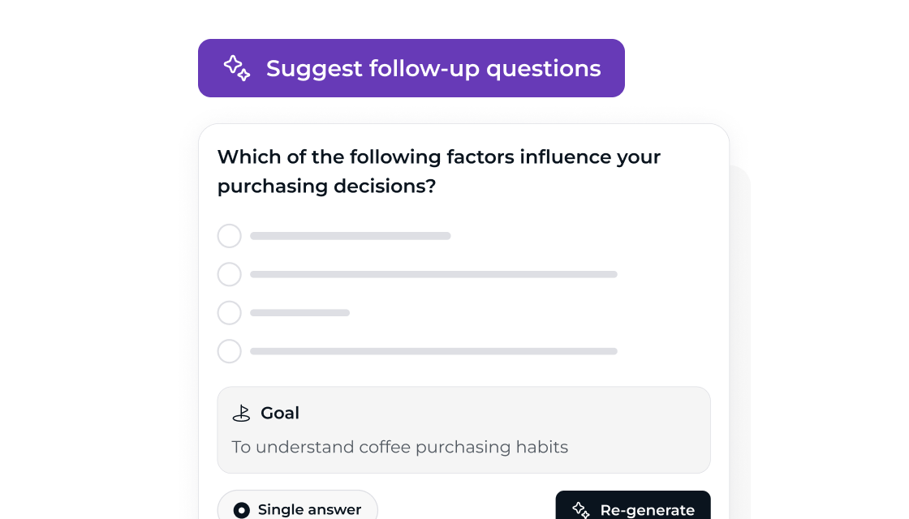Click the sparkle icon on Re-generate
Image resolution: width=909 pixels, height=519 pixels.
581,510
